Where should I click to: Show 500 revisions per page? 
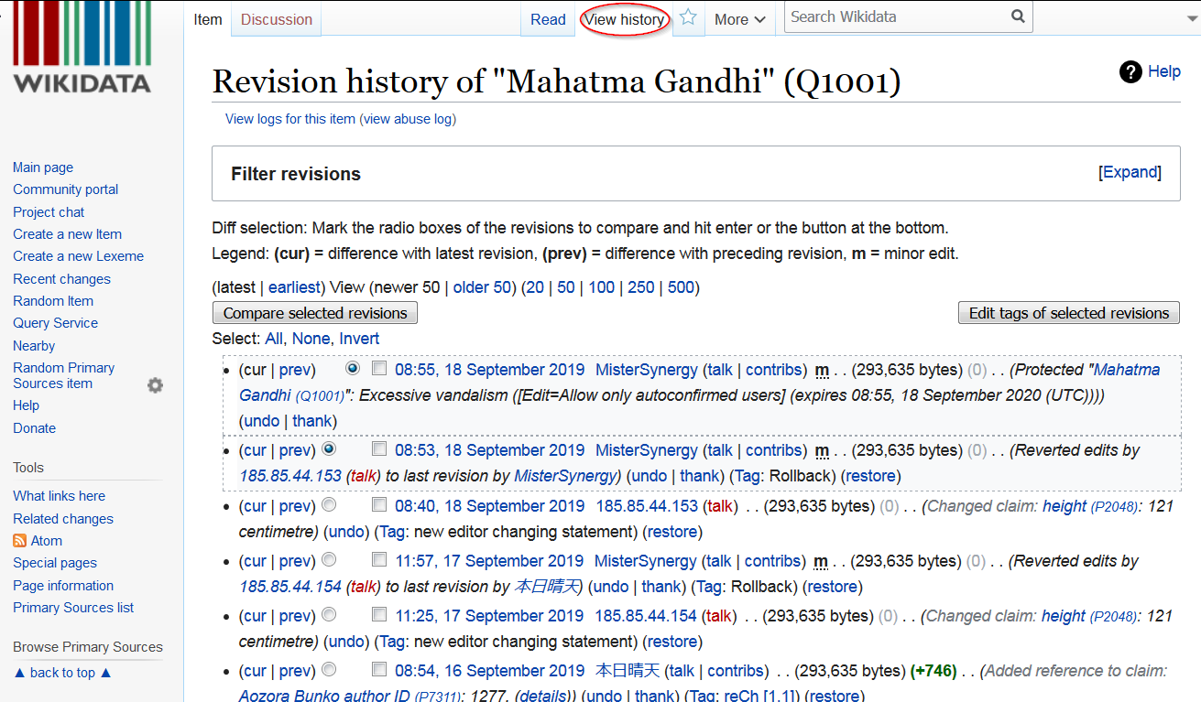tap(681, 287)
